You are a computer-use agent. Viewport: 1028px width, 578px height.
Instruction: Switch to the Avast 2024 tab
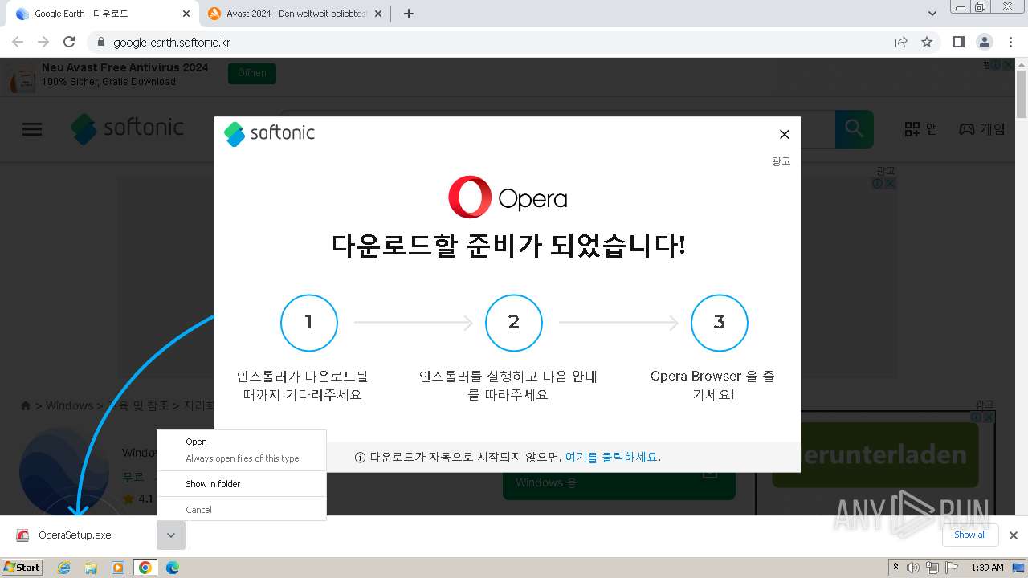pos(295,14)
